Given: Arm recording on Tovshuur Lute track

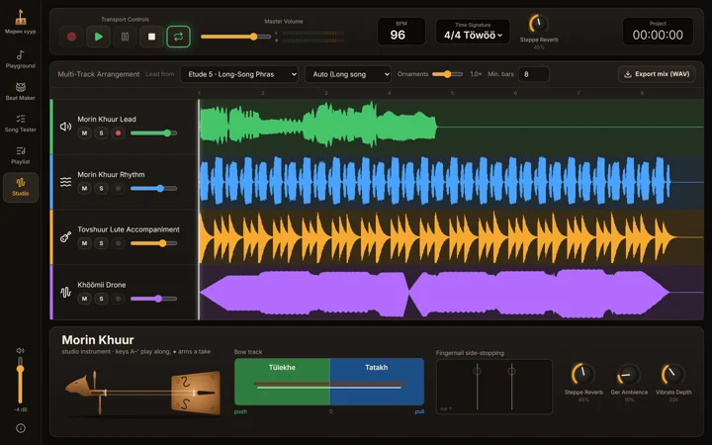Looking at the screenshot, I should [x=118, y=243].
